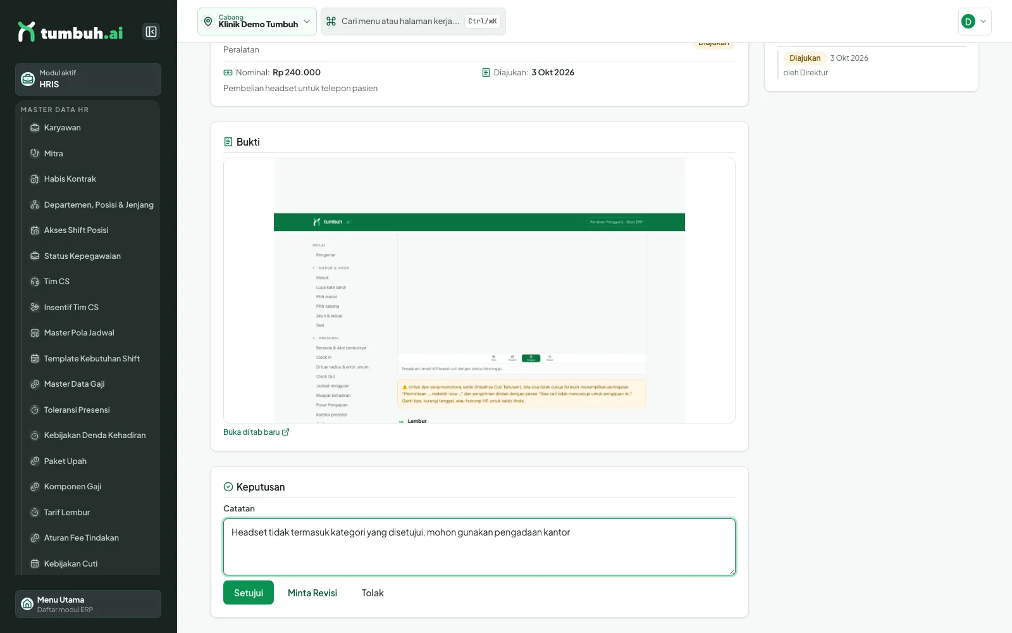Click the external link icon beside Buka di tab baru

[x=285, y=432]
